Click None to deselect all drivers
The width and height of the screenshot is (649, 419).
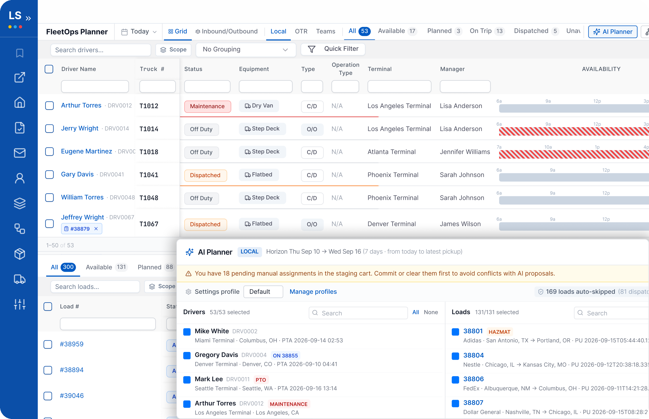(431, 312)
